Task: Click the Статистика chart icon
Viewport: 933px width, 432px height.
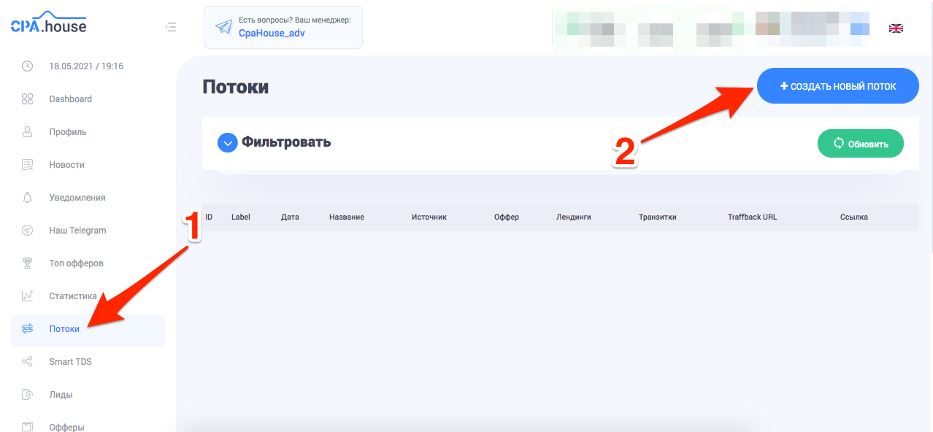Action: pyautogui.click(x=28, y=296)
